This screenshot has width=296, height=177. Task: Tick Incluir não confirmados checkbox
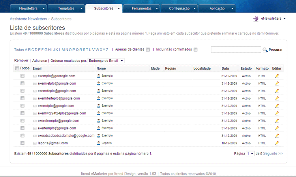click(196, 50)
